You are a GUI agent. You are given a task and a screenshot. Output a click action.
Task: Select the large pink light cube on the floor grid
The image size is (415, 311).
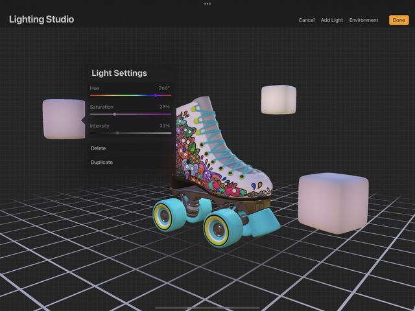[x=333, y=203]
